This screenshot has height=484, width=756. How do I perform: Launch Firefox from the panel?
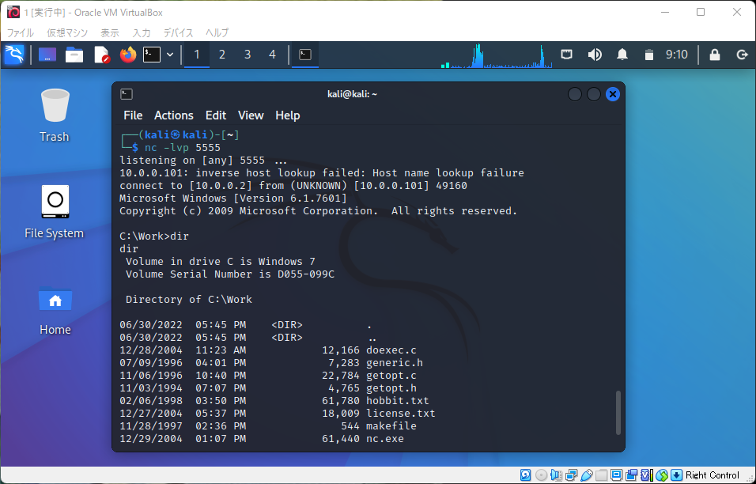[128, 55]
